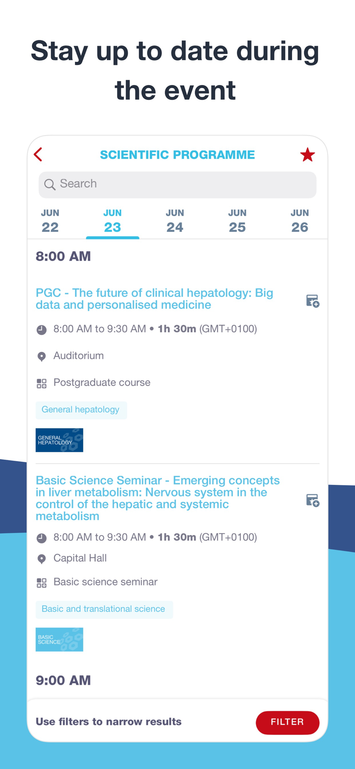355x769 pixels.
Task: Tap the General hepatology tag
Action: 81,410
